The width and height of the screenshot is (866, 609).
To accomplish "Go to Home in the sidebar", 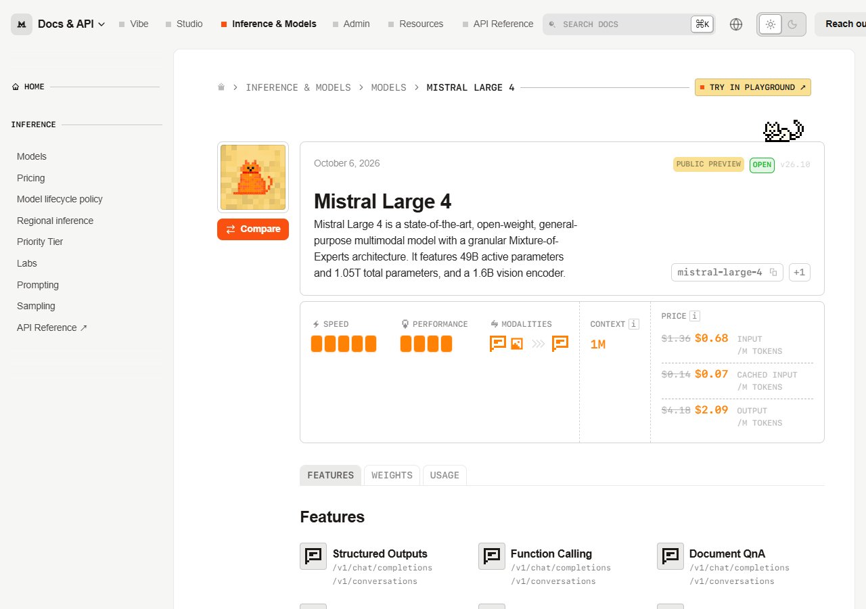I will pyautogui.click(x=28, y=87).
